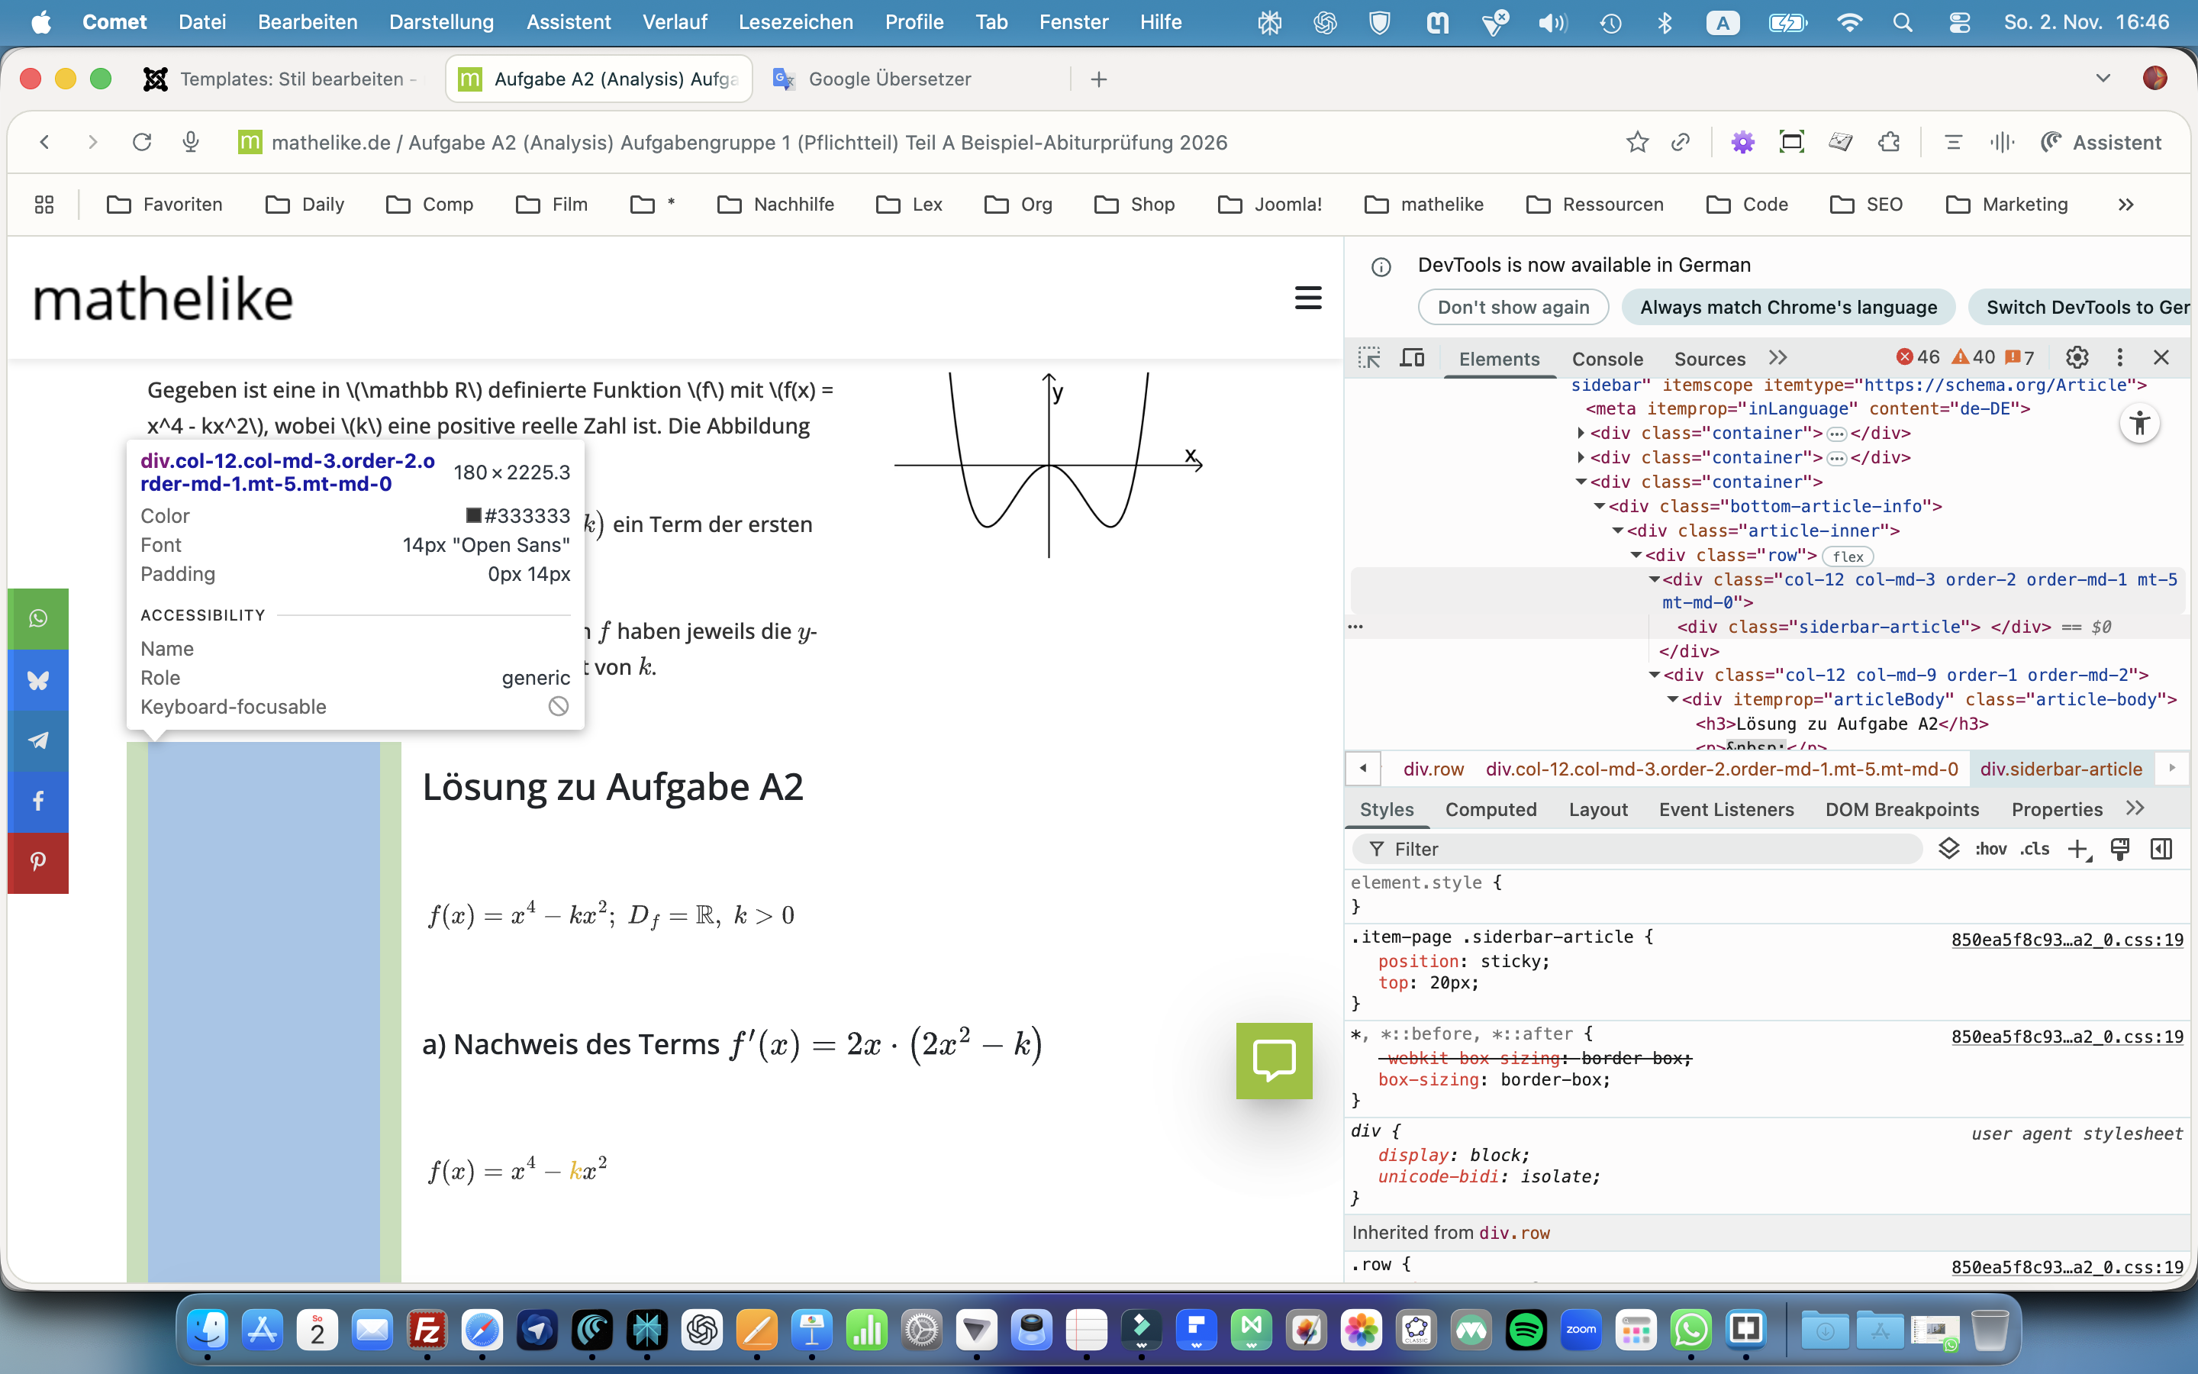Click the #333333 color swatch
Image resolution: width=2198 pixels, height=1374 pixels.
point(473,515)
